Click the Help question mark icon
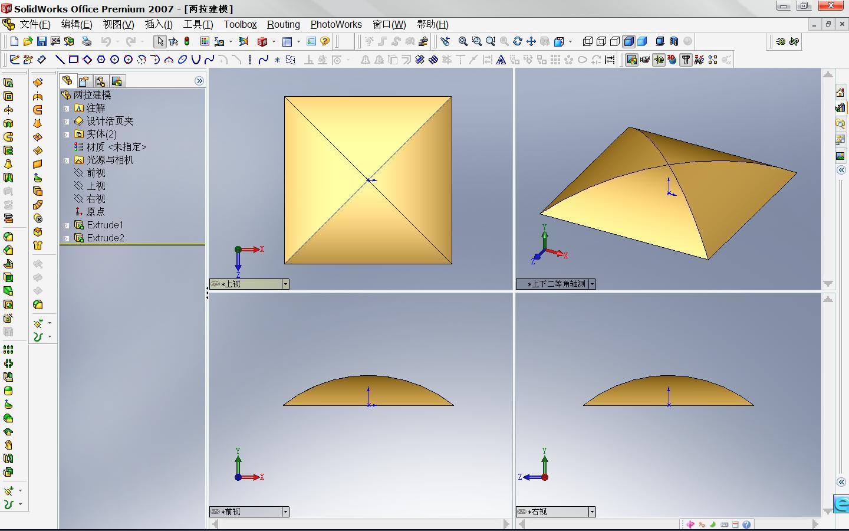This screenshot has height=531, width=849. tap(325, 41)
